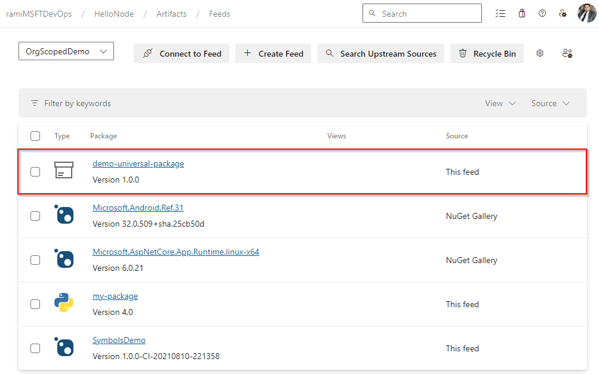Open user settings icon in header
This screenshot has height=374, width=599.
pyautogui.click(x=563, y=14)
